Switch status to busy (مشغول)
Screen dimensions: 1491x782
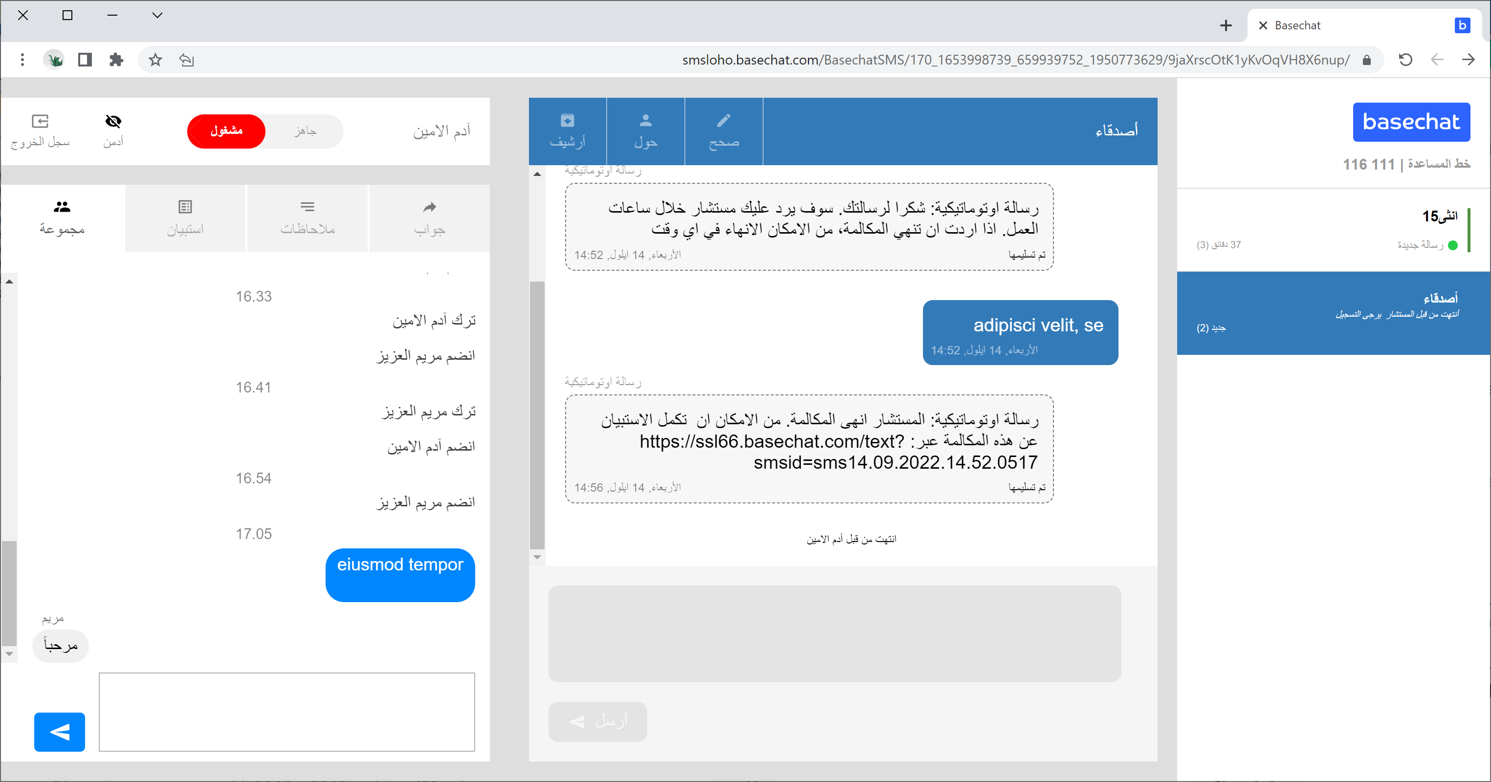coord(226,131)
